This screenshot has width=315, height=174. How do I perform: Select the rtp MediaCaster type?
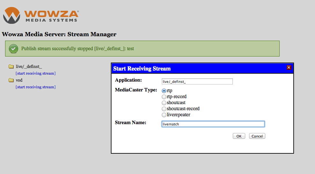164,91
